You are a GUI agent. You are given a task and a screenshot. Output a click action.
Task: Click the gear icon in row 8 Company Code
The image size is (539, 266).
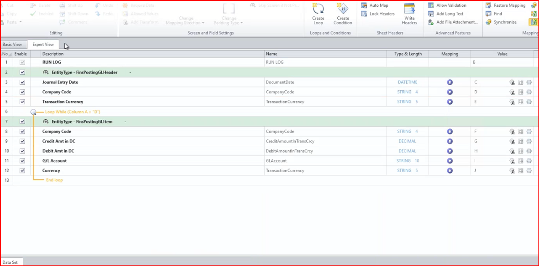coord(529,132)
